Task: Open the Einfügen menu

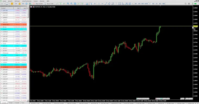Action: (x=17, y=1)
